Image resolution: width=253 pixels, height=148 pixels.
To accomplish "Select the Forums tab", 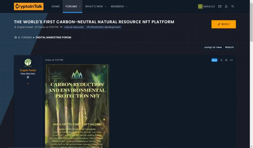I will (x=71, y=6).
